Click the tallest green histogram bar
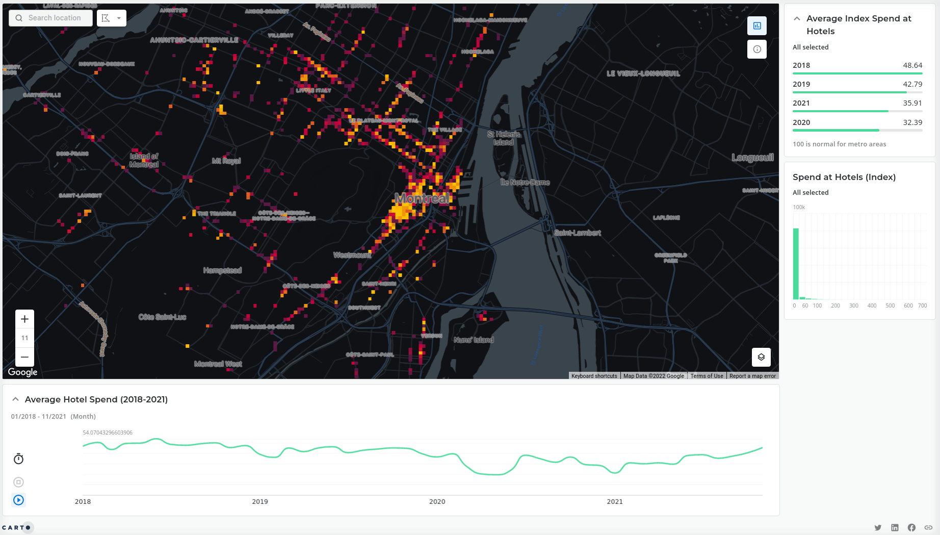 click(796, 264)
